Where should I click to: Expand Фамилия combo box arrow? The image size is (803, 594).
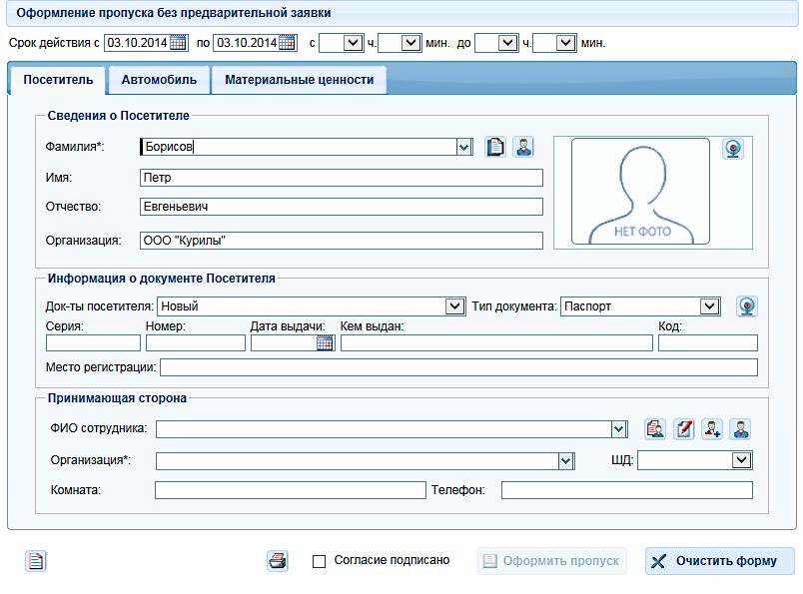pyautogui.click(x=464, y=148)
